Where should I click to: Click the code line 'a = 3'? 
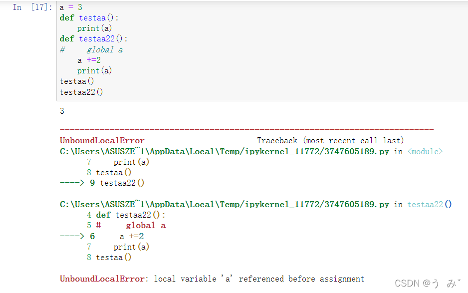coord(71,7)
